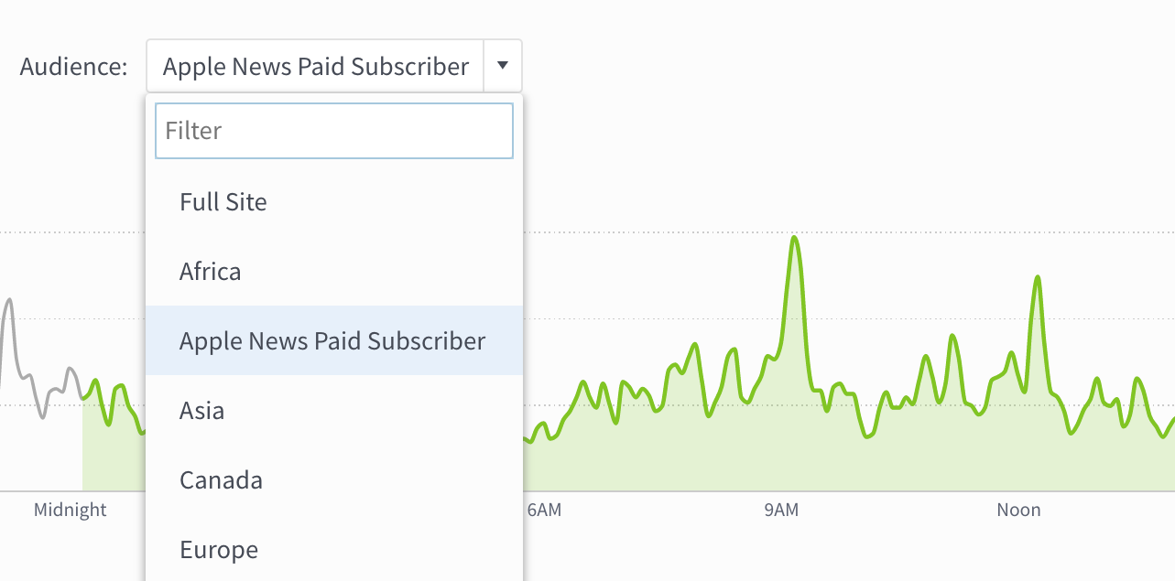
Task: Click the 6AM time axis label
Action: (544, 511)
